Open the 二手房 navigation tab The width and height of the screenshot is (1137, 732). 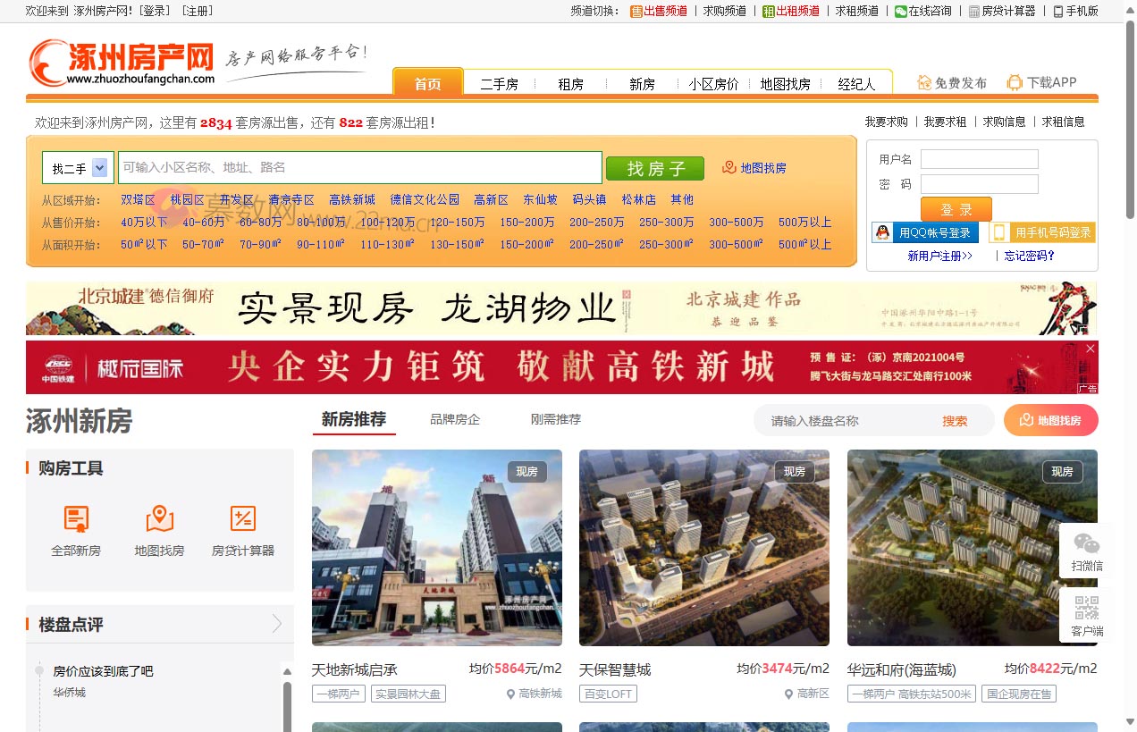[x=499, y=84]
